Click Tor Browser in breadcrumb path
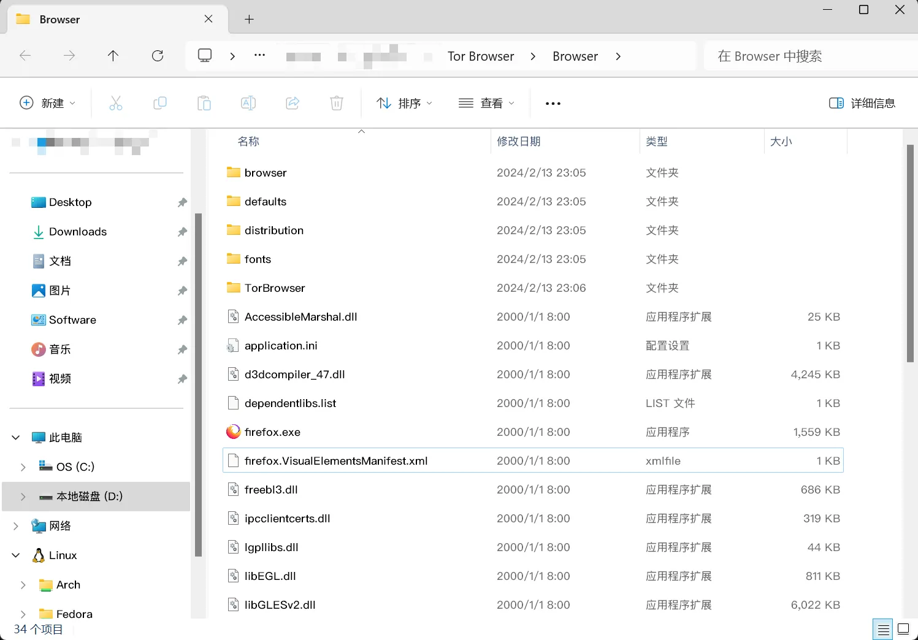918x640 pixels. [x=481, y=56]
